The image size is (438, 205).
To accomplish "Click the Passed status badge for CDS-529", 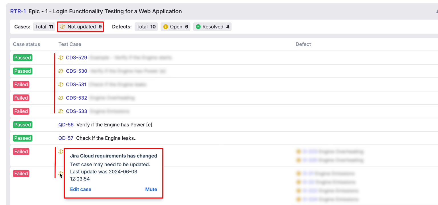I will 23,58.
